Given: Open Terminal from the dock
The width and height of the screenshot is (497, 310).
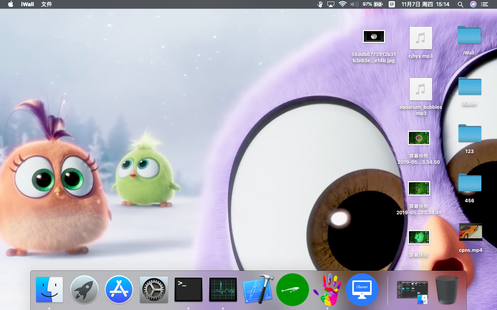Looking at the screenshot, I should pos(188,289).
